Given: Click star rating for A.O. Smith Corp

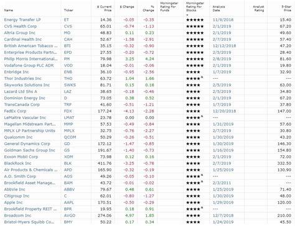Looking at the screenshot, I should [x=195, y=176].
